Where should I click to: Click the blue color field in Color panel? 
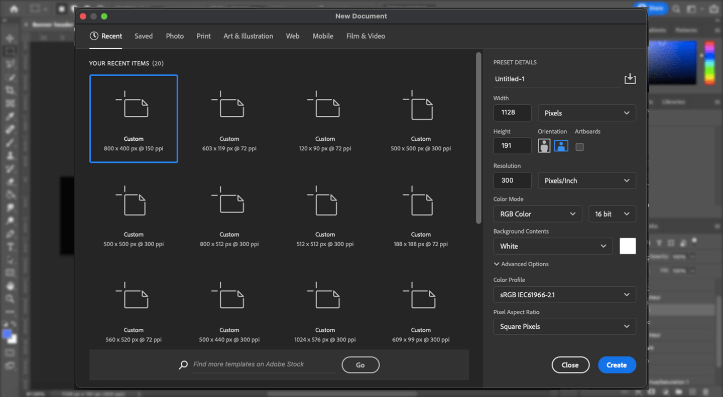[x=673, y=63]
